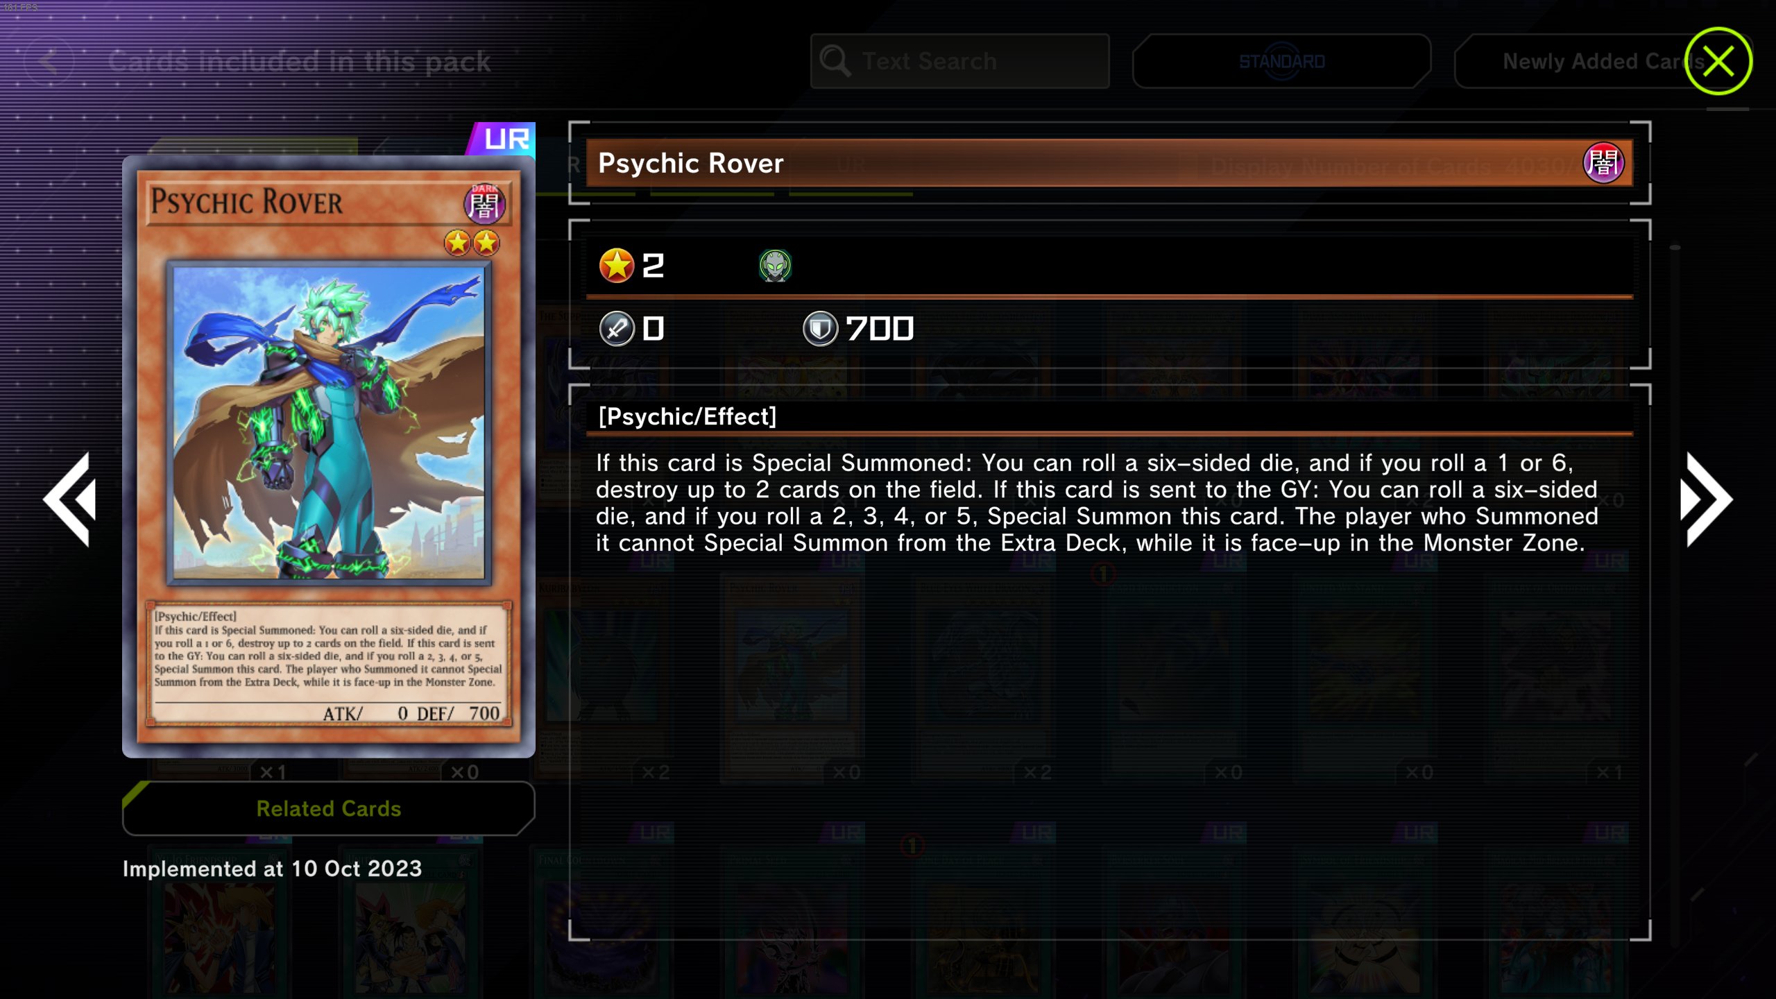Click the DARK attribute icon in name bar
The height and width of the screenshot is (999, 1776).
pos(1603,163)
